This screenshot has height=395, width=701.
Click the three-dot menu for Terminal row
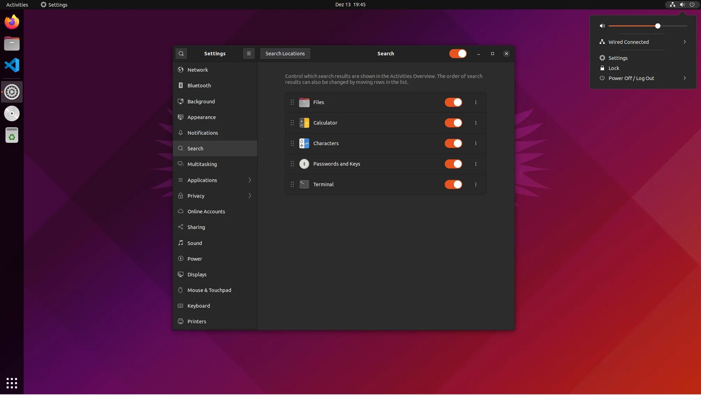click(475, 184)
